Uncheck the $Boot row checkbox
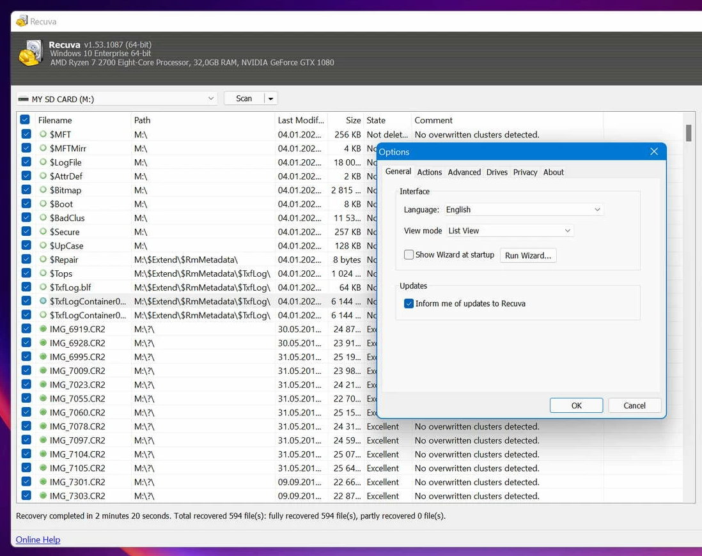Screen dimensions: 702x556 26,203
